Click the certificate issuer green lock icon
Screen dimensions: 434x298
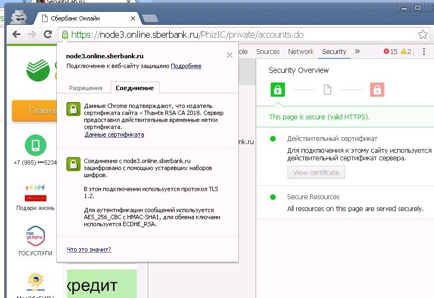click(x=74, y=109)
